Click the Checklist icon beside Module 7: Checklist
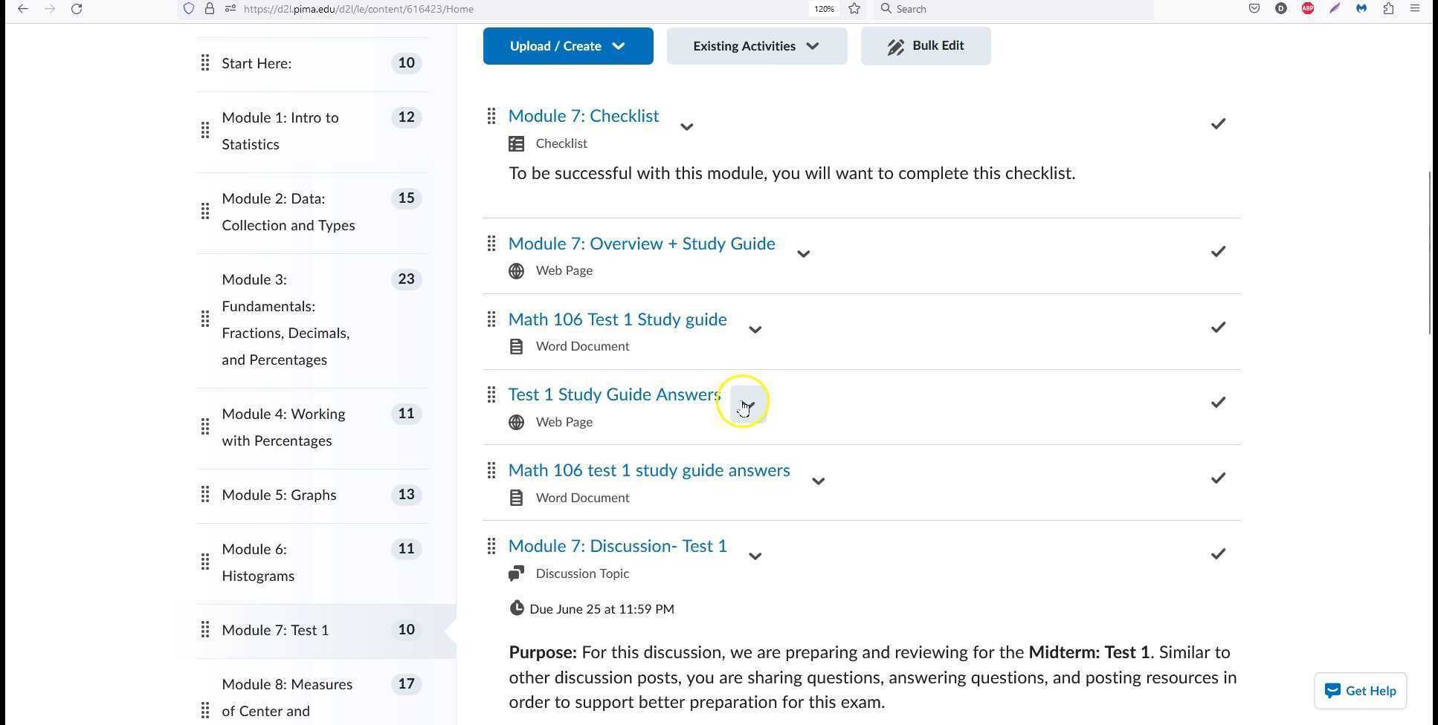 pos(516,143)
